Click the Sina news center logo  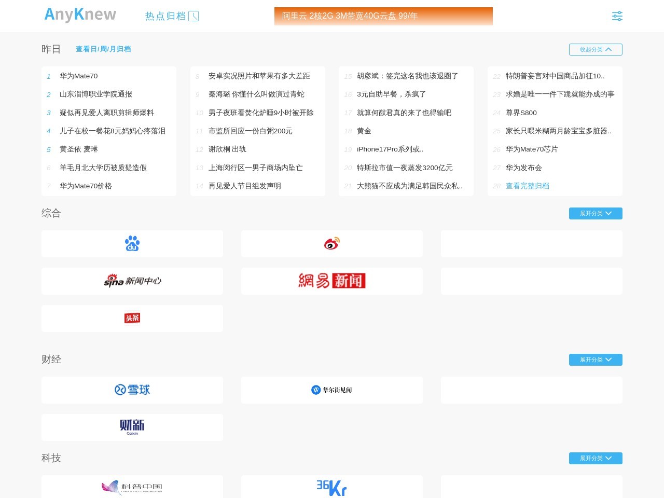pos(132,281)
